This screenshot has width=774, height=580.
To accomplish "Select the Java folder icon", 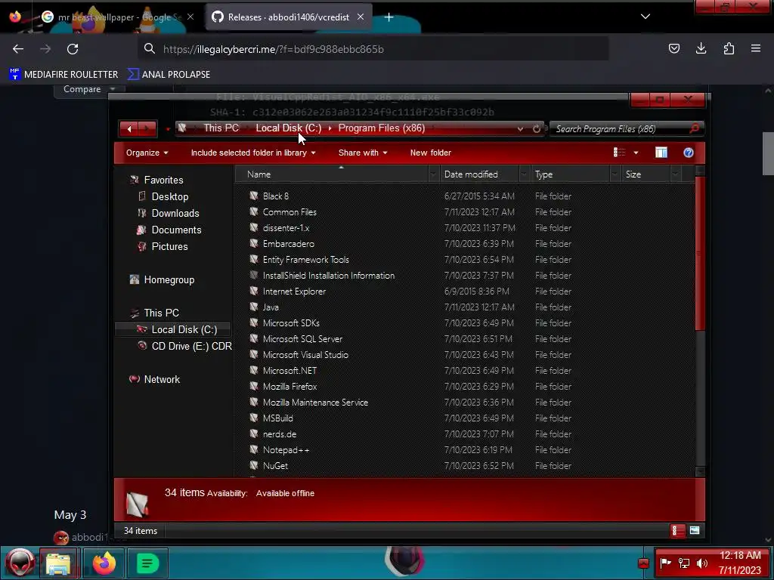I will (254, 307).
